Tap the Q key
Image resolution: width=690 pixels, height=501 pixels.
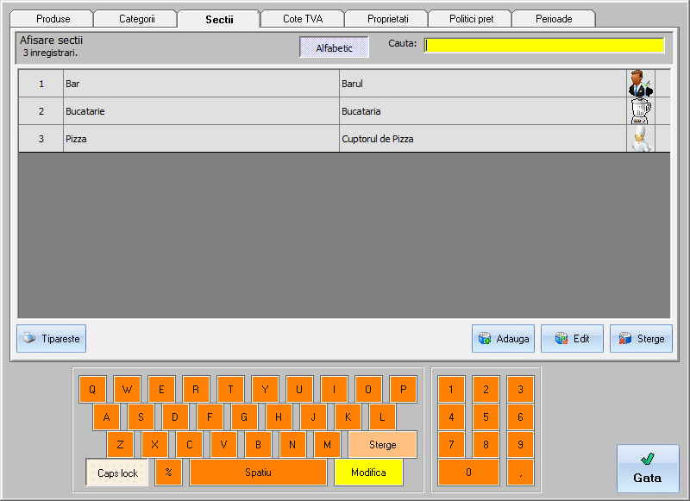click(92, 389)
